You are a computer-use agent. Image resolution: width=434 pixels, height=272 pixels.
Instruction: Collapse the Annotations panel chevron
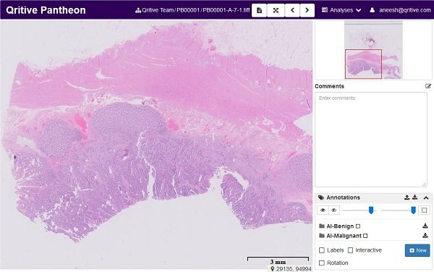(x=426, y=197)
